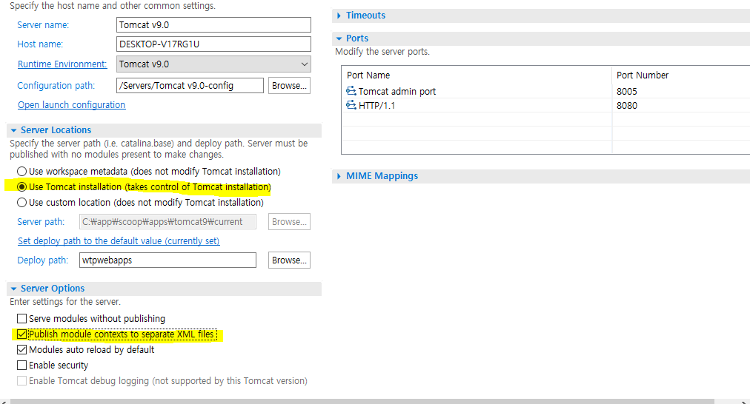The image size is (750, 404).
Task: Select Use Tomcat installation radio option
Action: coord(21,186)
